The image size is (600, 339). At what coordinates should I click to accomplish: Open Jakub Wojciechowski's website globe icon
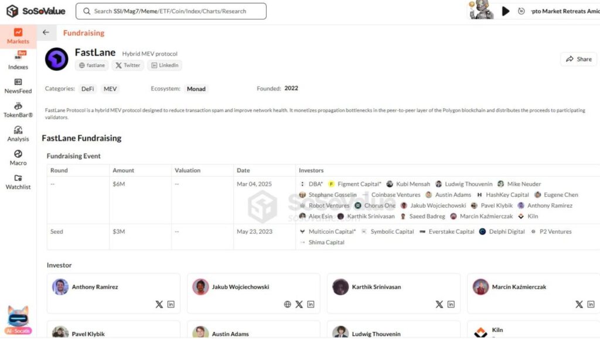coord(287,304)
